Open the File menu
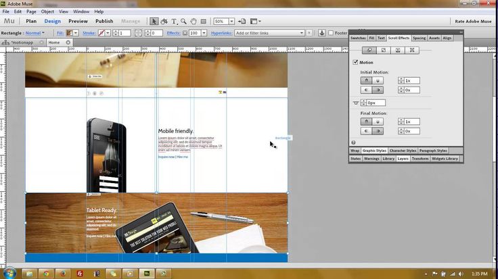The image size is (498, 279). point(5,11)
